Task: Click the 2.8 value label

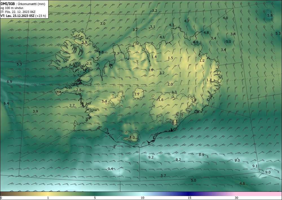Action: (79, 90)
